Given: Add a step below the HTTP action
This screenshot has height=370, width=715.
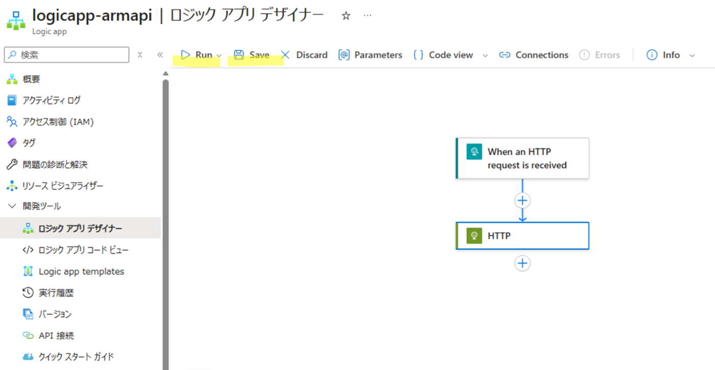Looking at the screenshot, I should point(522,263).
